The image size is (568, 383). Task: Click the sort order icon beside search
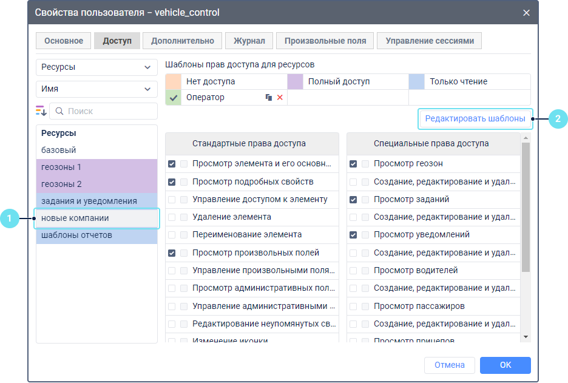41,110
